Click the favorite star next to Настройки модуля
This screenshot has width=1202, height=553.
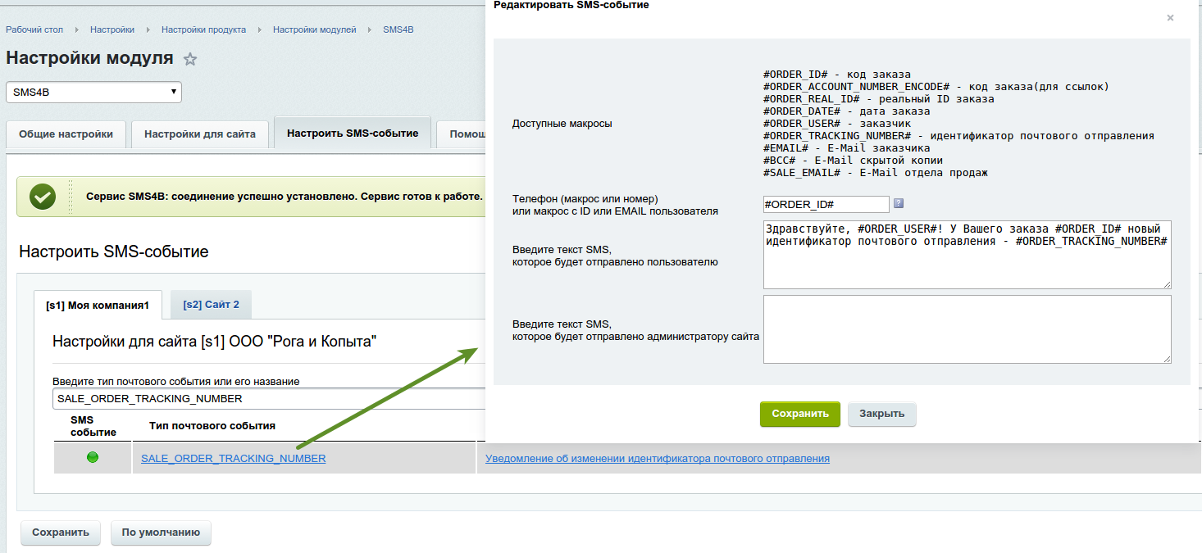(190, 59)
